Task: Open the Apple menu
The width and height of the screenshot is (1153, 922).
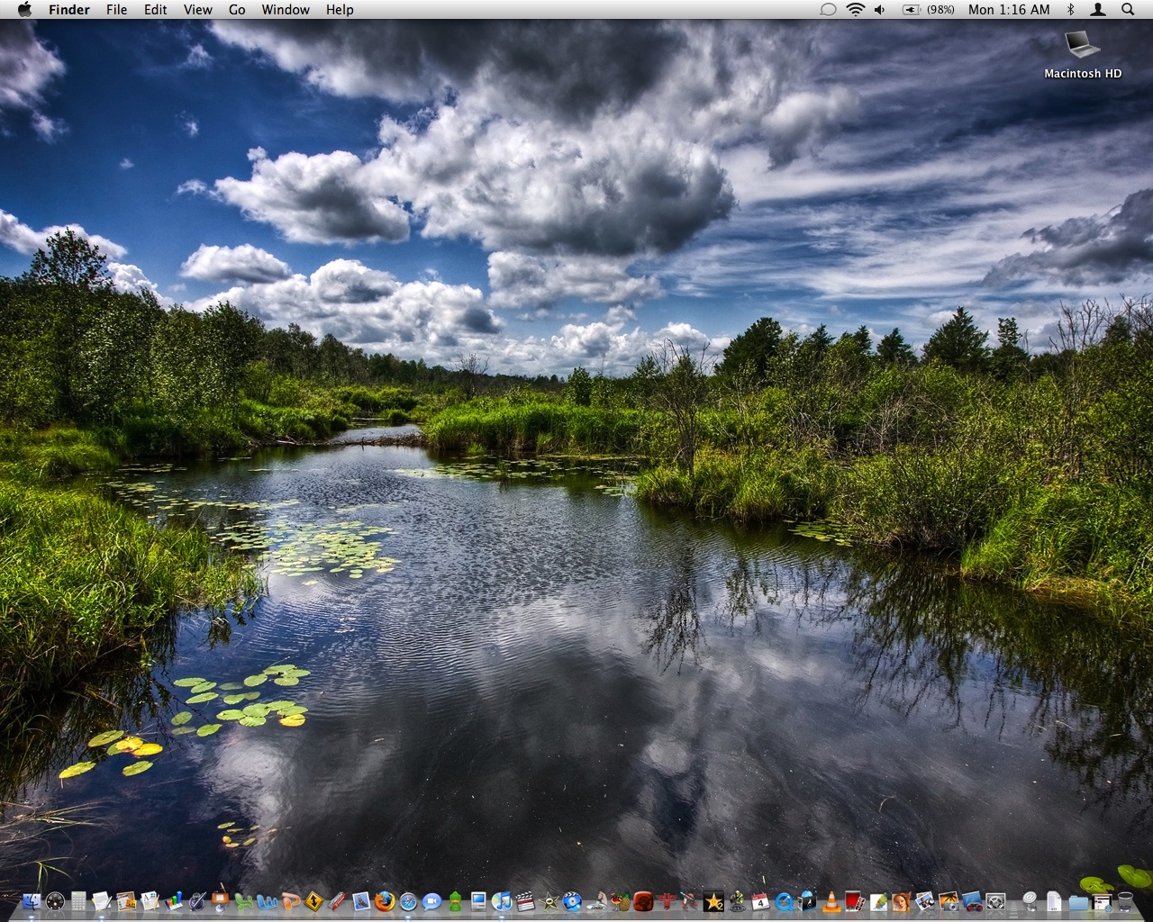Action: 24,10
